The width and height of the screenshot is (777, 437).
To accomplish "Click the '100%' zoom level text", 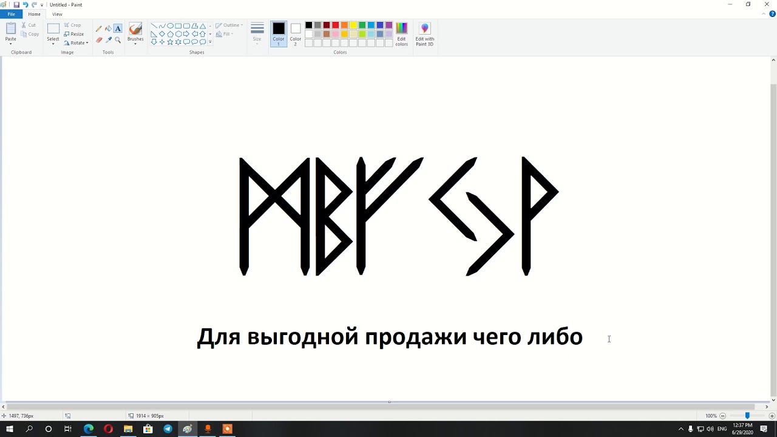I will 711,416.
